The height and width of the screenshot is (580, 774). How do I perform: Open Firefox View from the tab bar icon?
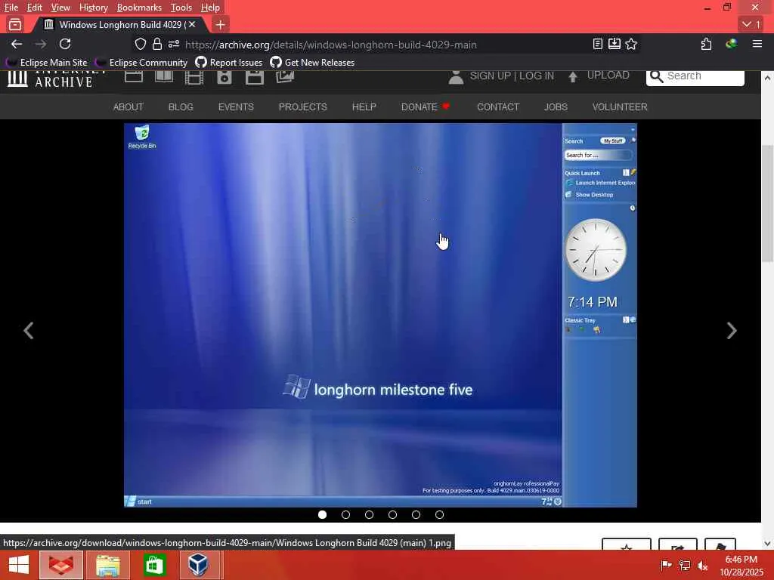coord(15,24)
